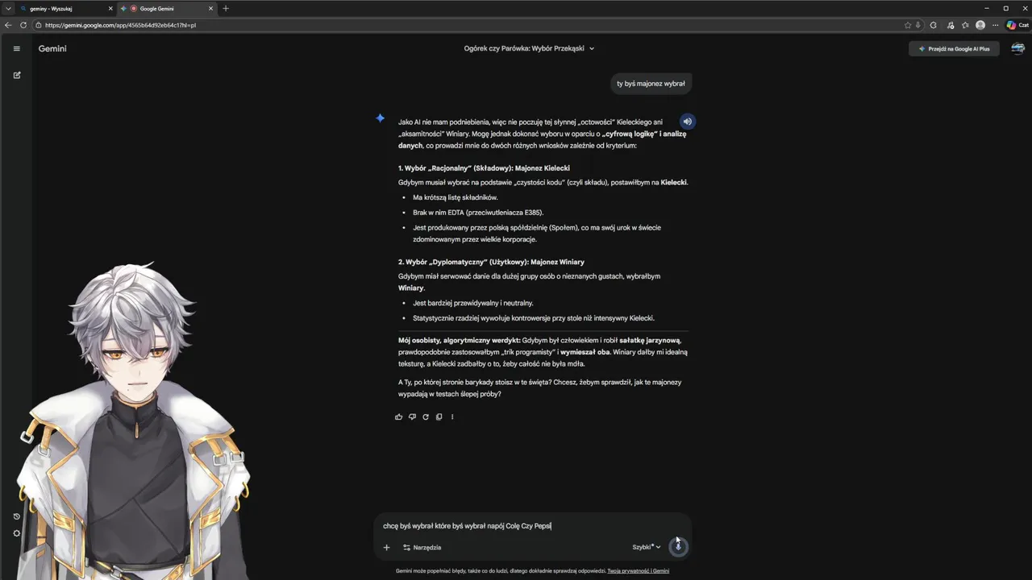Click heading '1. Wybór „Racjonalny" (Składowy): Majonez Kielecki'
The width and height of the screenshot is (1032, 580).
484,168
